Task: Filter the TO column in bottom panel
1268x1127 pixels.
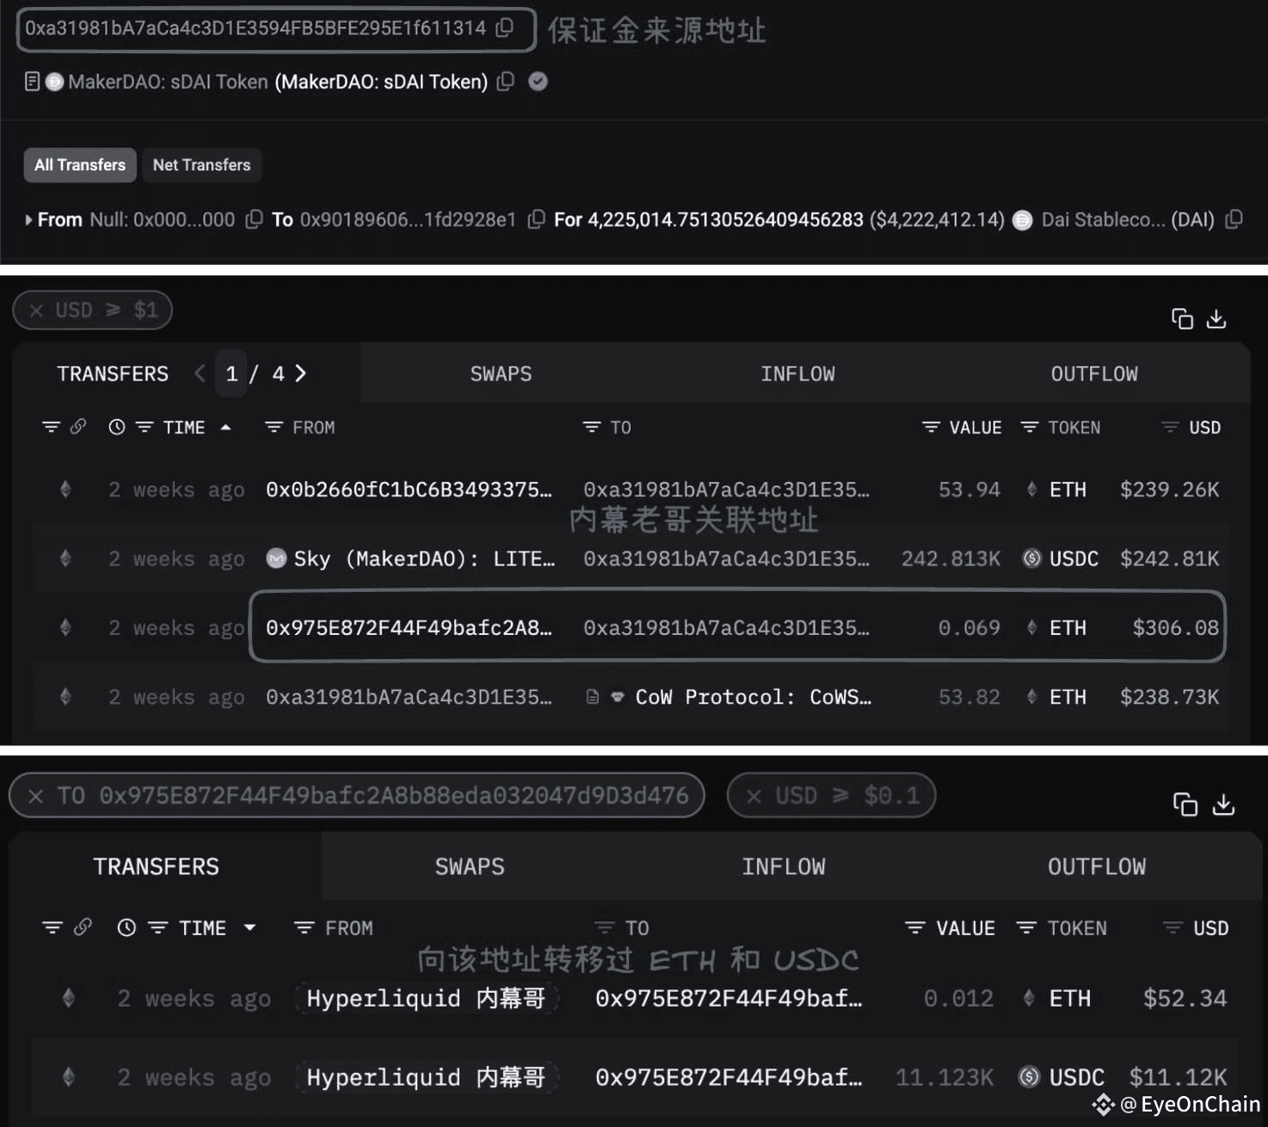Action: tap(605, 927)
